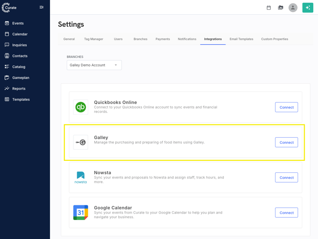Connect the Galley integration
This screenshot has height=239, width=318.
pyautogui.click(x=287, y=142)
